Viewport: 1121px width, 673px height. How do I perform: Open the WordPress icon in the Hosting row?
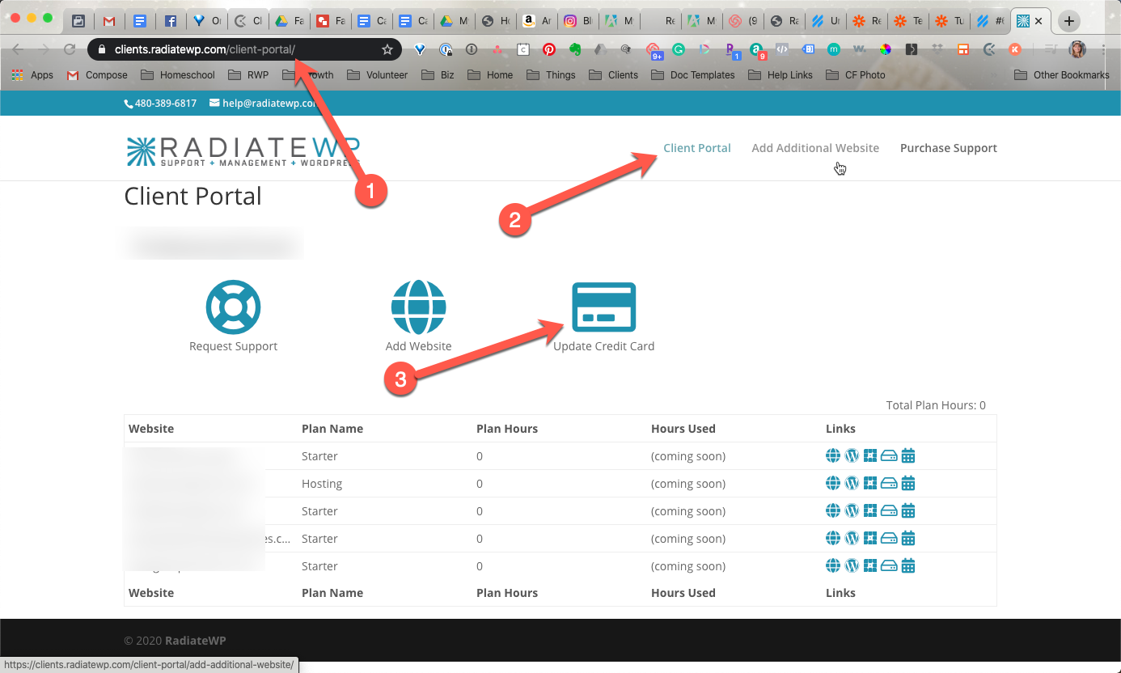(x=852, y=484)
